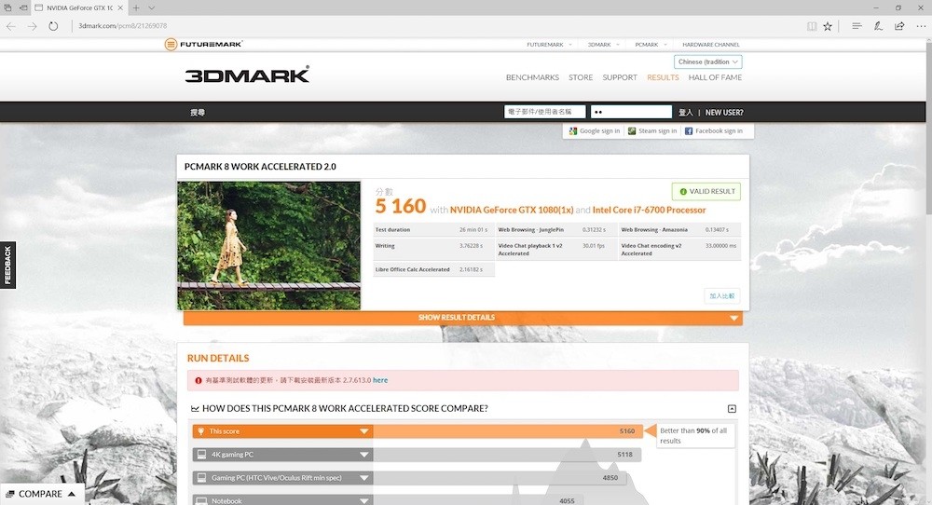
Task: Click the email or username field
Action: [x=545, y=112]
